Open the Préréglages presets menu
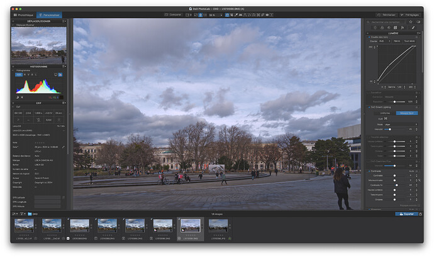The image size is (434, 257). (x=409, y=15)
